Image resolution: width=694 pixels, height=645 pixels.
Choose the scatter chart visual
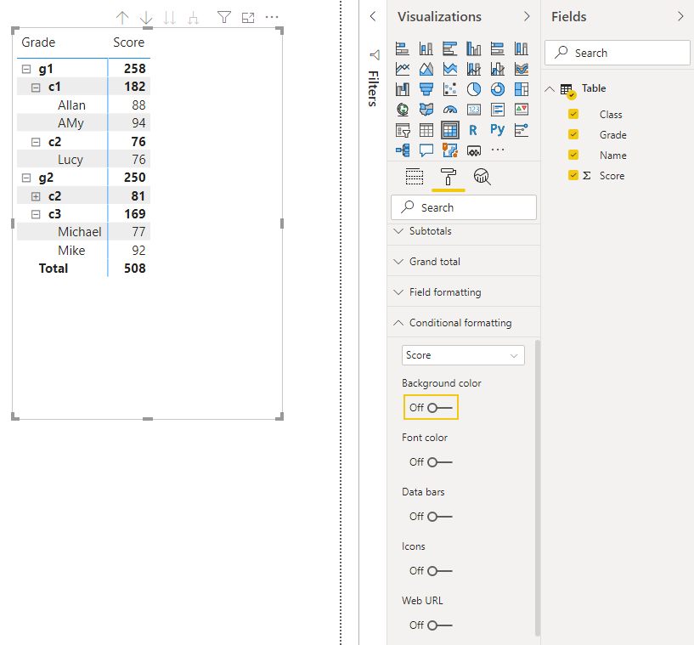click(x=450, y=89)
